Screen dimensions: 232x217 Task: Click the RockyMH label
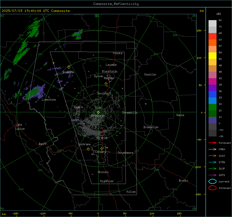point(68,72)
